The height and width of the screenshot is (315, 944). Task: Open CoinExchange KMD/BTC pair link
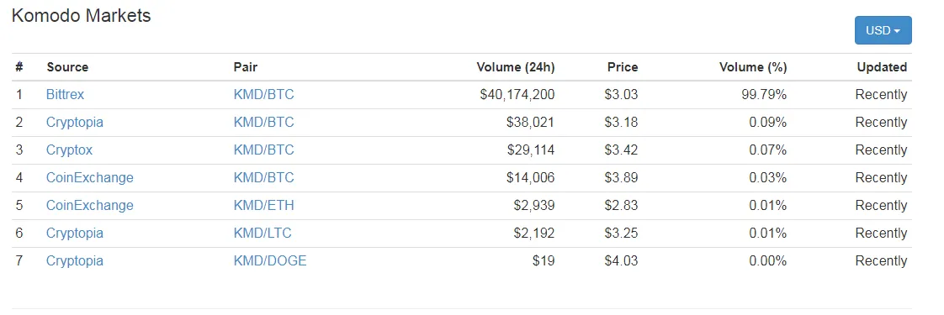[263, 177]
